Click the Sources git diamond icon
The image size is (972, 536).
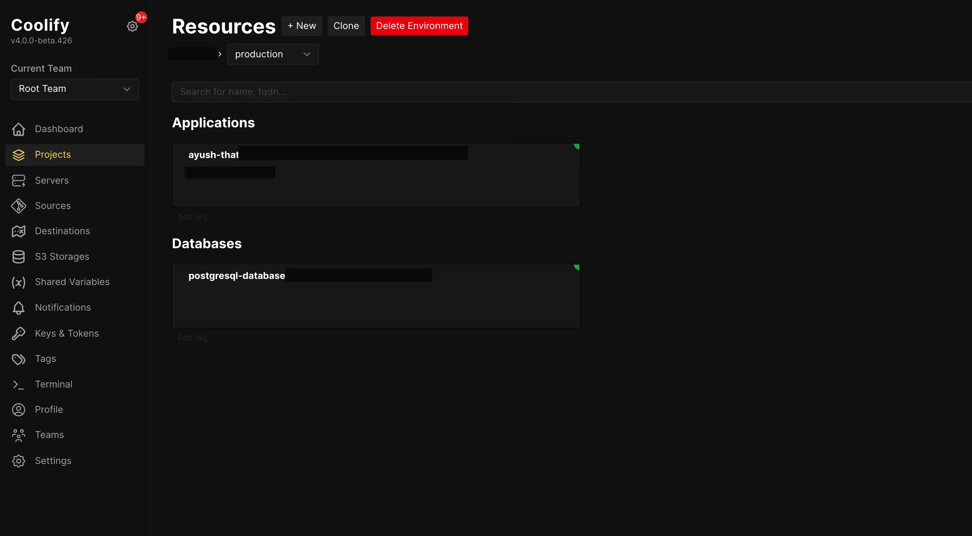click(x=18, y=206)
